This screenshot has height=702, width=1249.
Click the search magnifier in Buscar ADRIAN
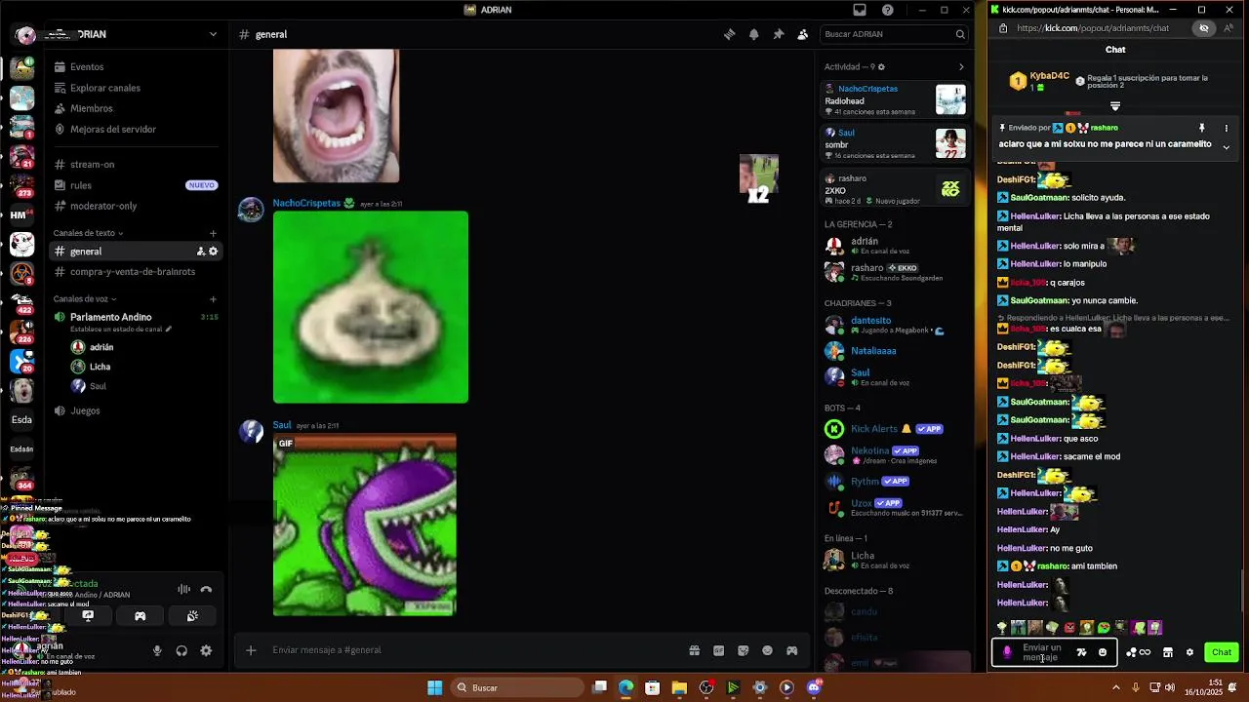[x=960, y=34]
